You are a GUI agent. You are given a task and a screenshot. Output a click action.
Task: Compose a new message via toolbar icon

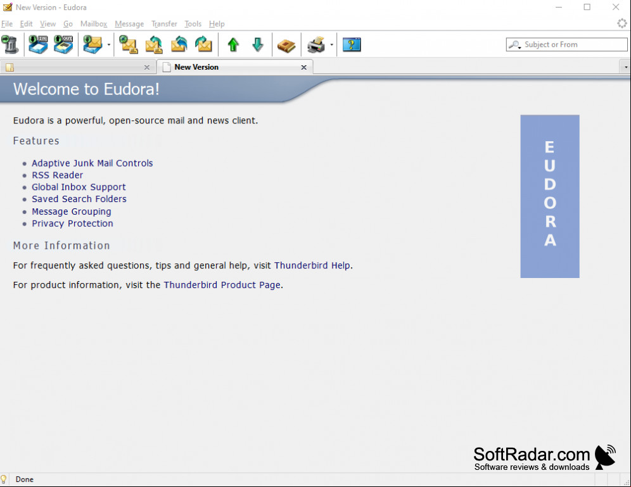(x=129, y=44)
